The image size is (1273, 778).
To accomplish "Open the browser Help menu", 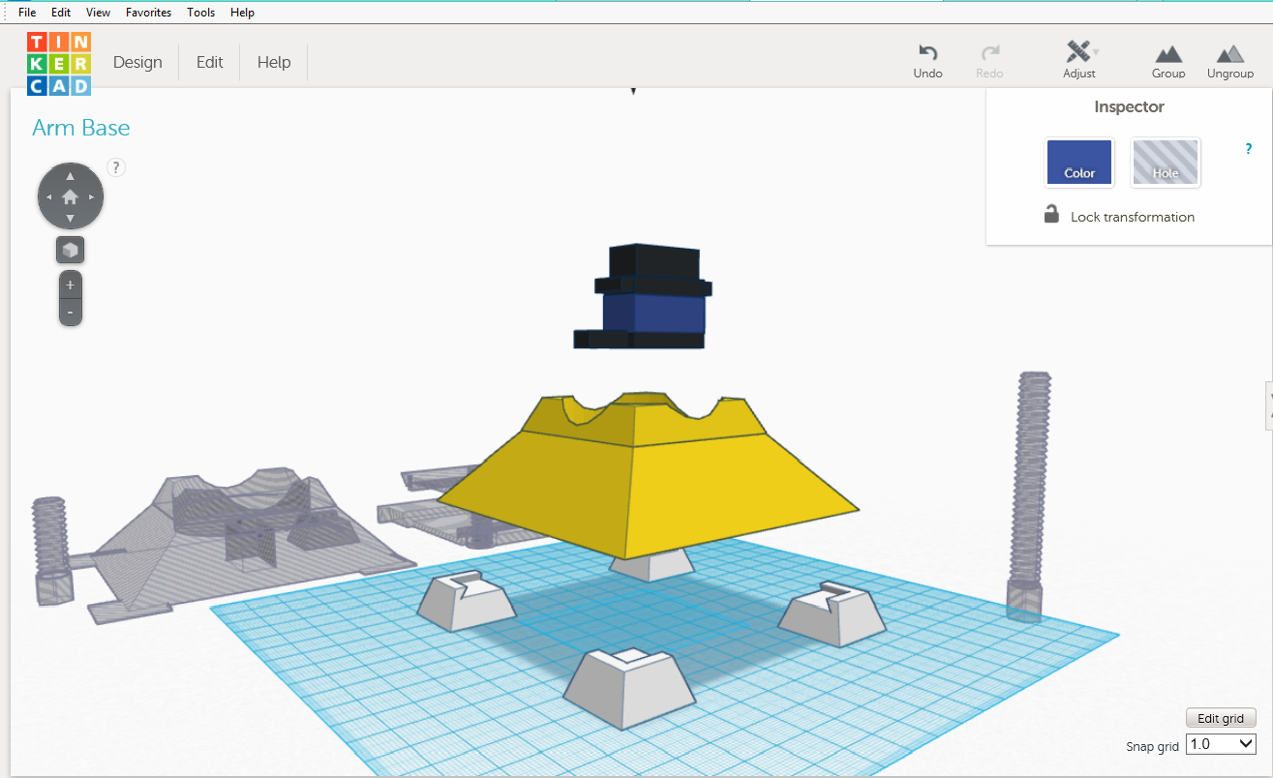I will point(243,13).
